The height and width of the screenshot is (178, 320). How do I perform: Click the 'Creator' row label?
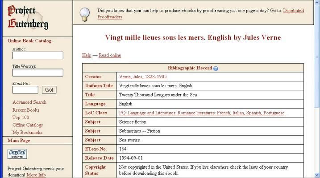pyautogui.click(x=93, y=77)
